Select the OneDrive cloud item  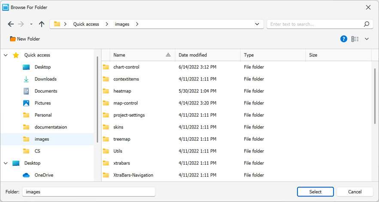pyautogui.click(x=44, y=175)
